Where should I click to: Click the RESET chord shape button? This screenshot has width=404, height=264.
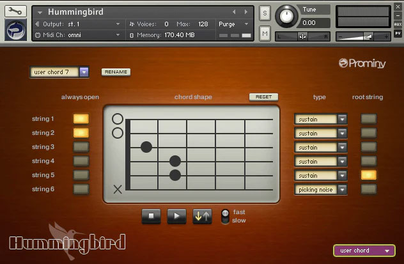(x=263, y=97)
